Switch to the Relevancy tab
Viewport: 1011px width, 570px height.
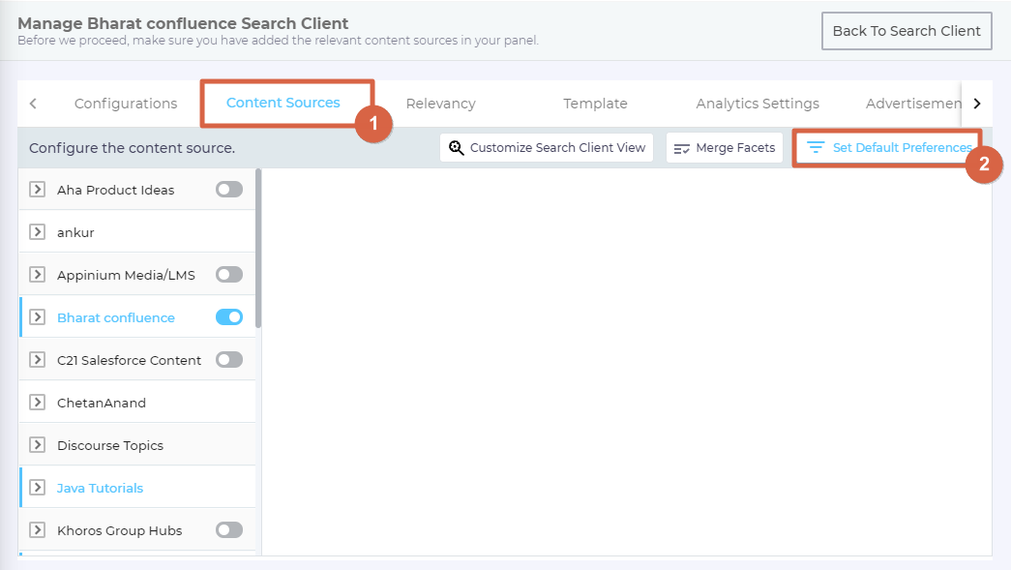(x=440, y=104)
